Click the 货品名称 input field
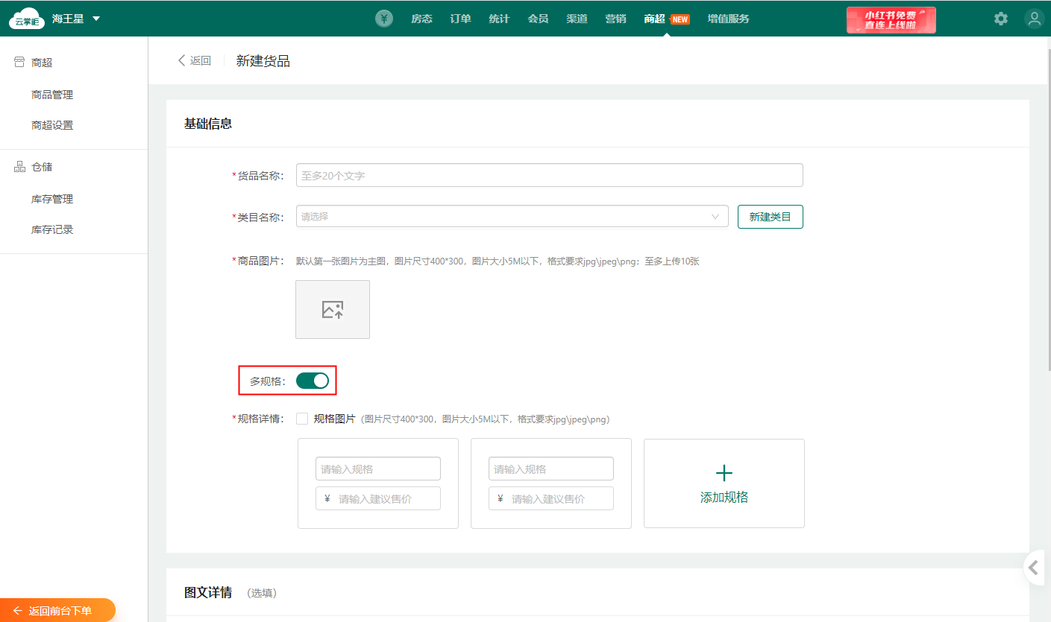1051x622 pixels. click(549, 175)
